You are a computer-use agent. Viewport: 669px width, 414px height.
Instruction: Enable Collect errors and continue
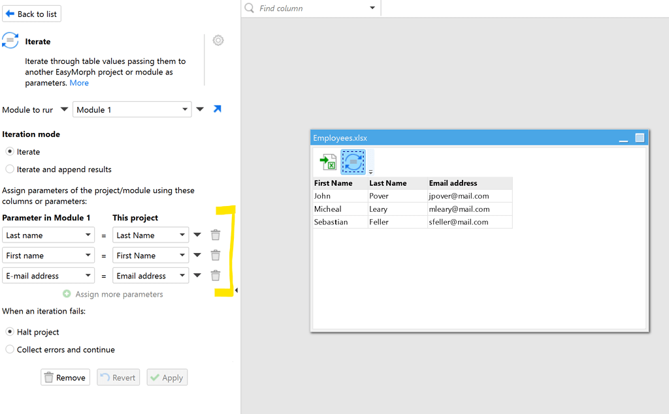10,349
